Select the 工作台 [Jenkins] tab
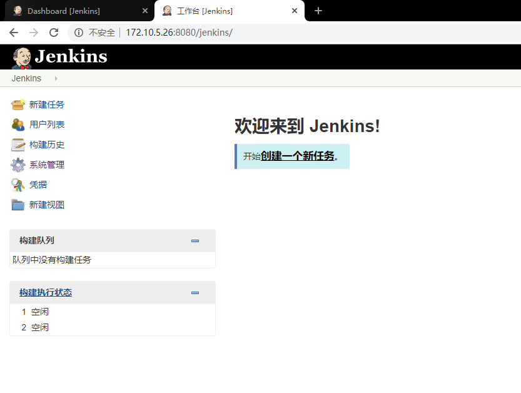 pyautogui.click(x=230, y=11)
